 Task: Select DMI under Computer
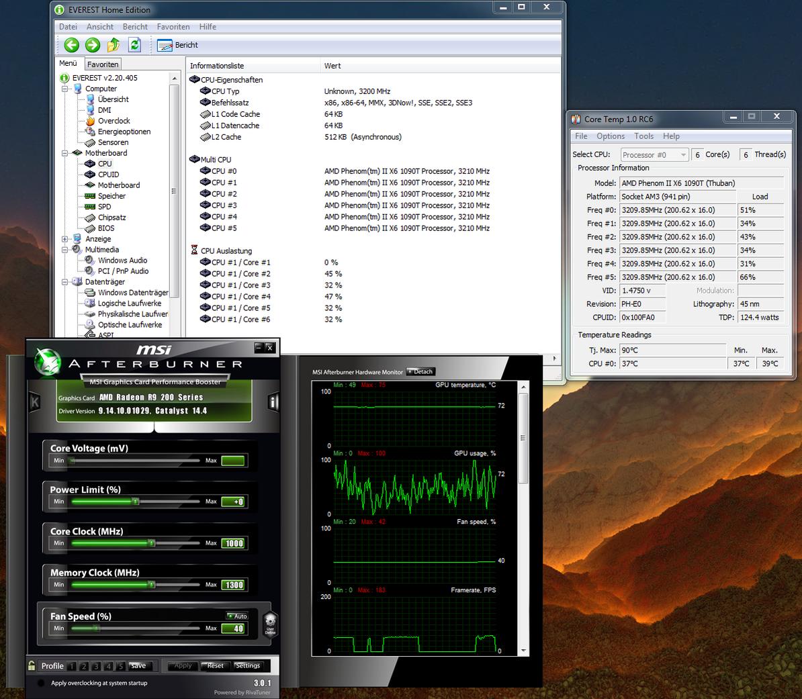104,110
